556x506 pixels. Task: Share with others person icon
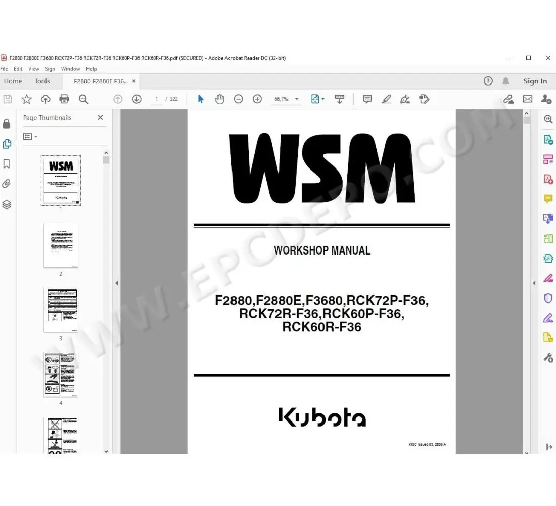546,99
